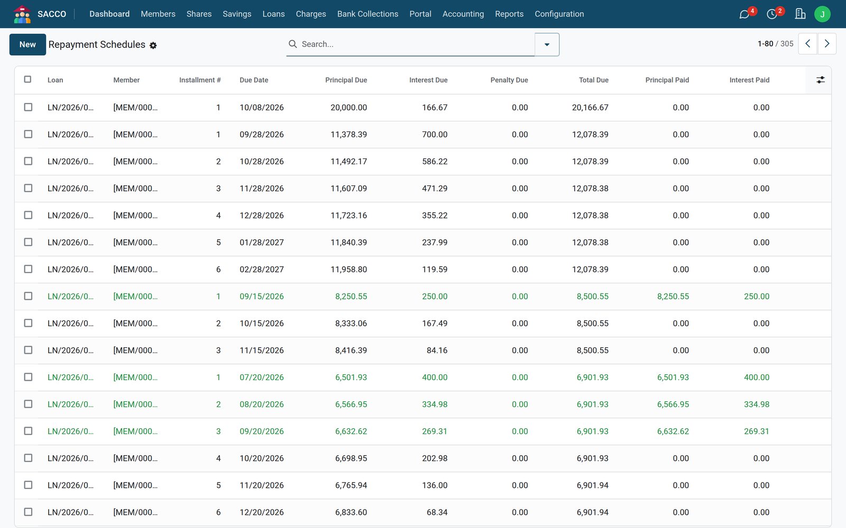The height and width of the screenshot is (528, 846).
Task: Check the row due 10/28/2026
Action: [28, 161]
